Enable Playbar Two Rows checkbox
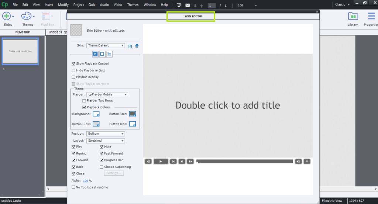 tap(84, 101)
